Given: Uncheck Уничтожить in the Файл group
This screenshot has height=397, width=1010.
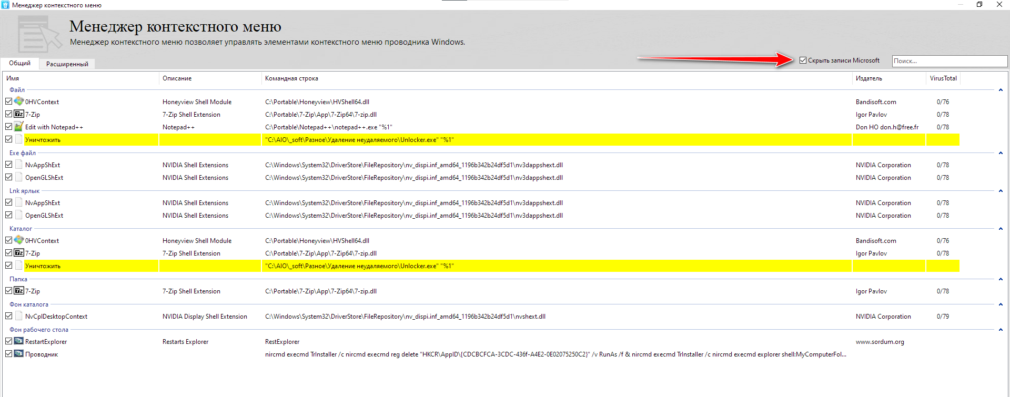Looking at the screenshot, I should click(x=8, y=139).
